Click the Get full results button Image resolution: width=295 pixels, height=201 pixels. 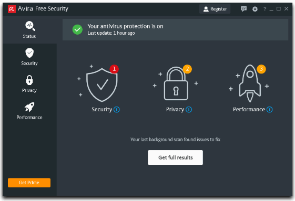tap(175, 157)
